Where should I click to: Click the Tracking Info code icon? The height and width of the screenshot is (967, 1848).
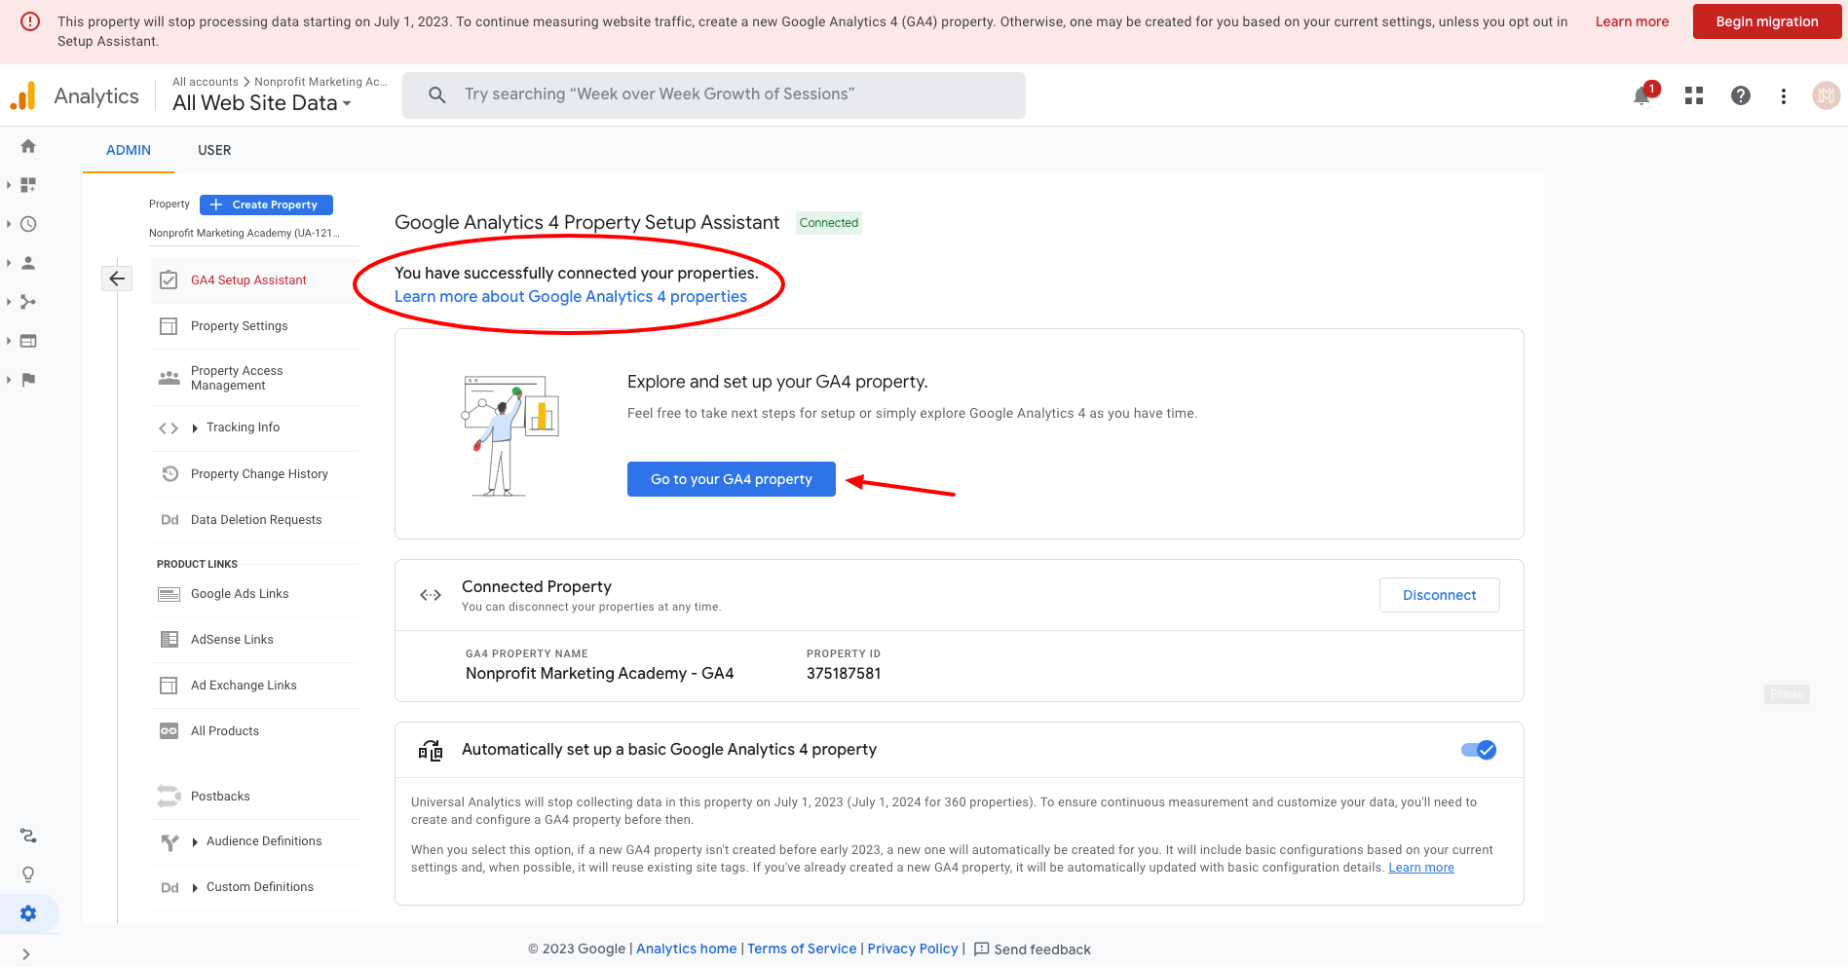tap(169, 428)
